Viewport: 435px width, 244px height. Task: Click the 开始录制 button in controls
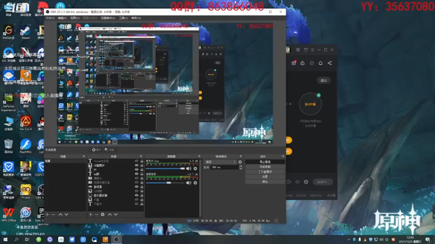pos(265,167)
